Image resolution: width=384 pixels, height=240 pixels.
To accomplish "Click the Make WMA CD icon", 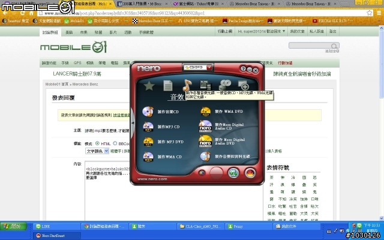I will (148, 157).
